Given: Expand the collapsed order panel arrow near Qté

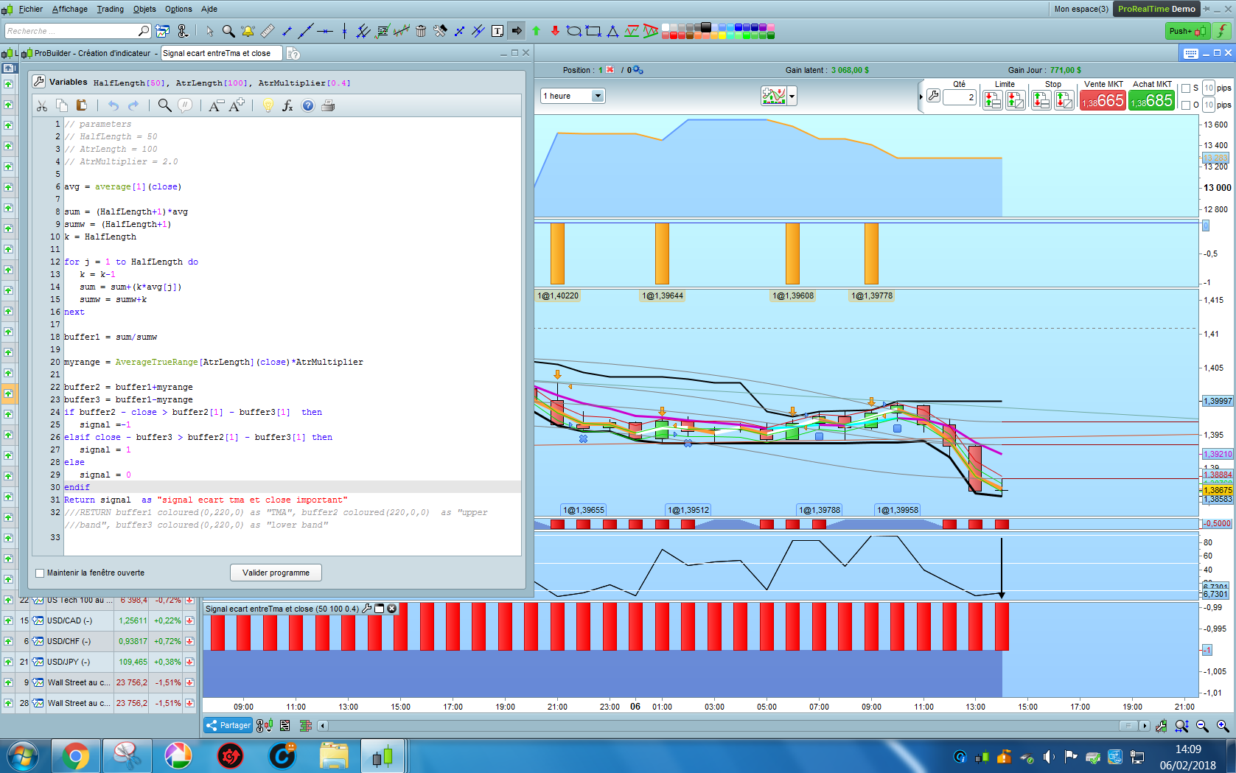Looking at the screenshot, I should [921, 97].
